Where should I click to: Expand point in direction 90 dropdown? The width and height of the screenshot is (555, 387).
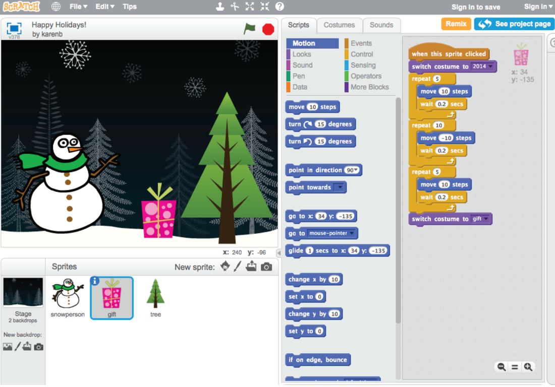point(357,170)
